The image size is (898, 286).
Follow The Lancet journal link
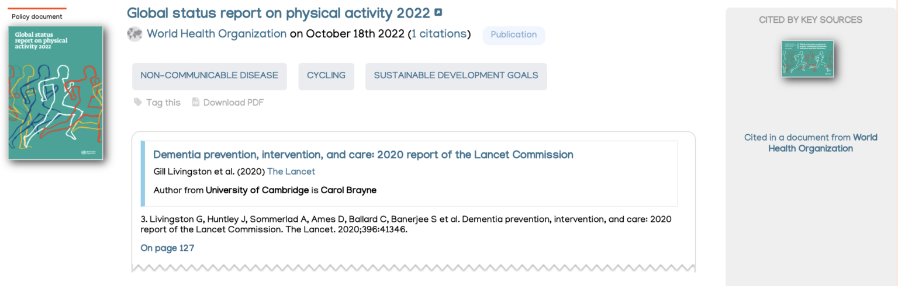(x=291, y=172)
